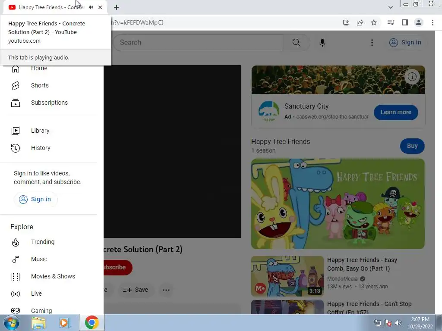Open more actions ellipsis under video
The height and width of the screenshot is (331, 442).
[x=166, y=290]
